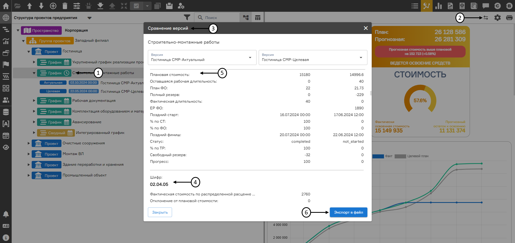Open the news icon in top bar

coord(474,6)
